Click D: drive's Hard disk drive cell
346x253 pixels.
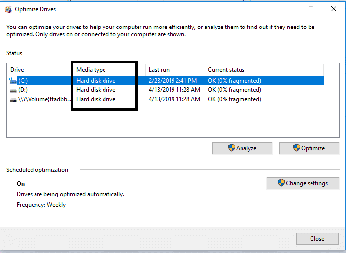coord(96,90)
